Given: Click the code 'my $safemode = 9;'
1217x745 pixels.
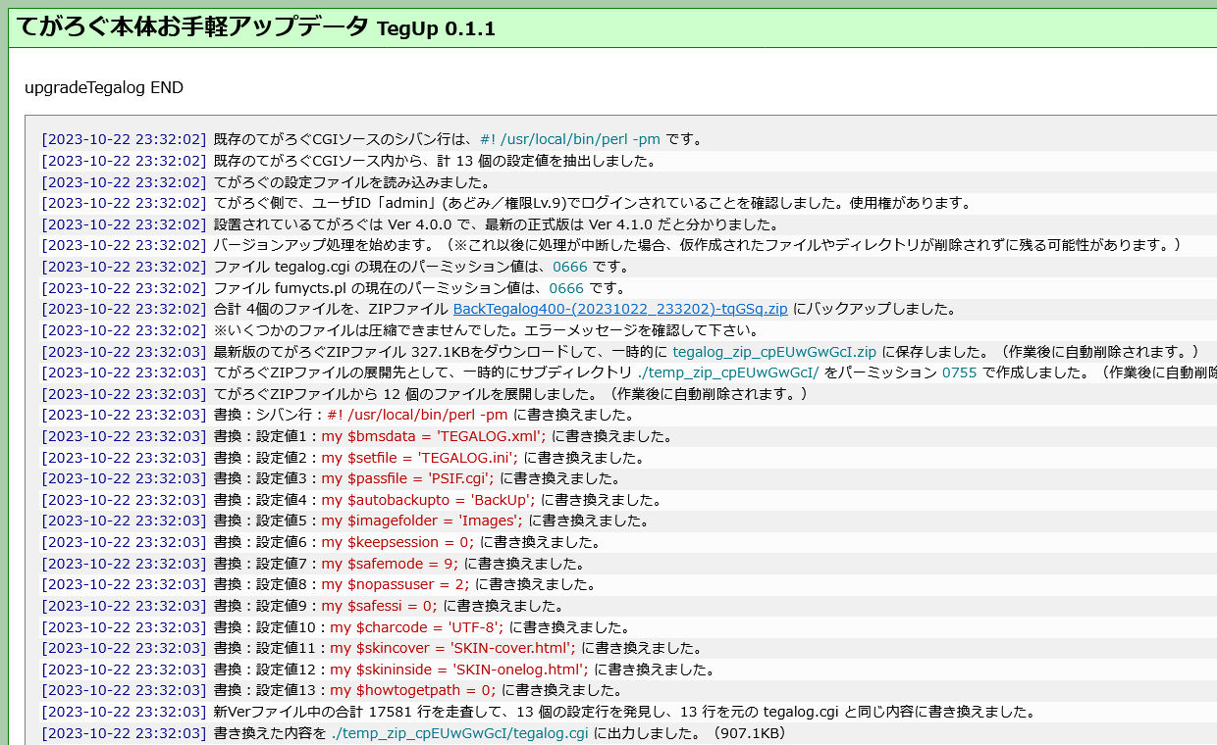Looking at the screenshot, I should click(390, 564).
